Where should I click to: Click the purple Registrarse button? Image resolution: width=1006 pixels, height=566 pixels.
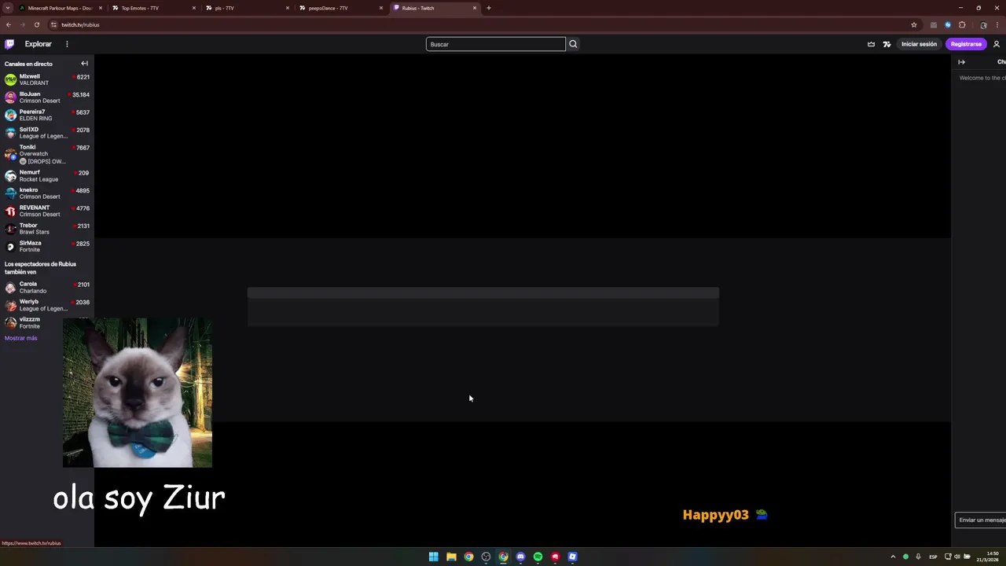click(x=966, y=44)
